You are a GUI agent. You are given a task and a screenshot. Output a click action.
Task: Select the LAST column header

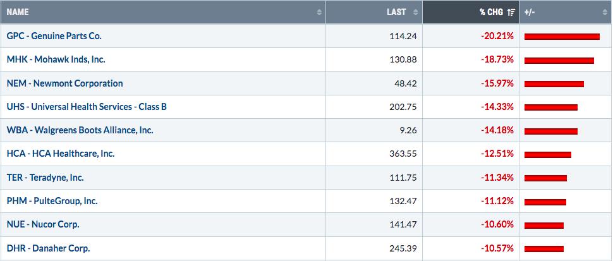374,12
